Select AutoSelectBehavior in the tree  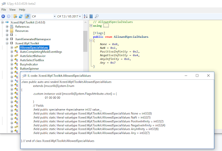tap(33, 56)
